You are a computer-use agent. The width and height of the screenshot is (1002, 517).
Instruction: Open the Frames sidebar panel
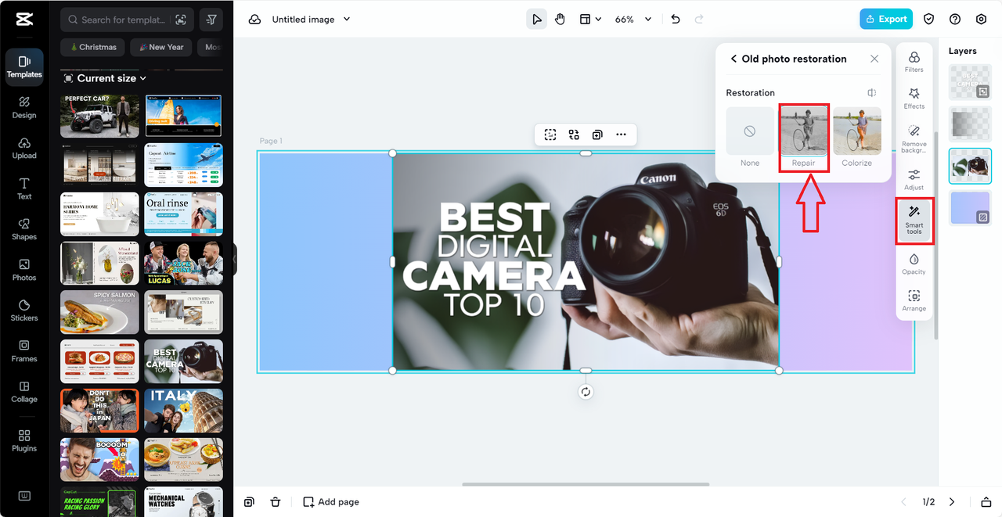pos(24,351)
